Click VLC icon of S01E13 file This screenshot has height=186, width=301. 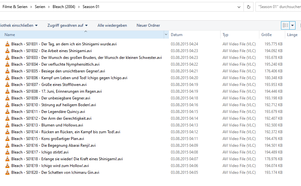click(7, 125)
